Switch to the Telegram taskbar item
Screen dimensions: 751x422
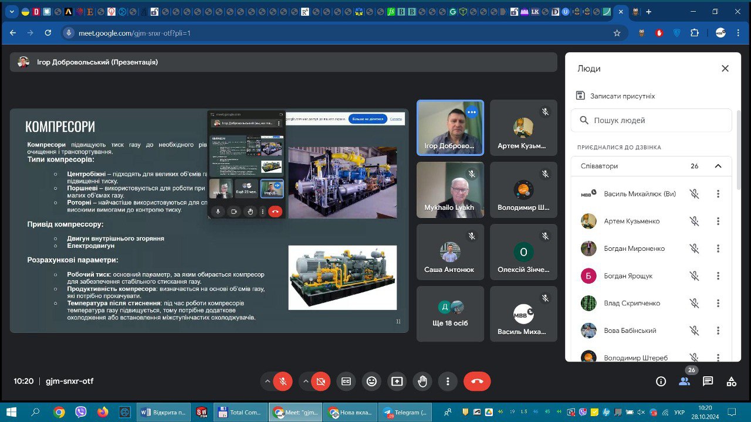tap(405, 412)
